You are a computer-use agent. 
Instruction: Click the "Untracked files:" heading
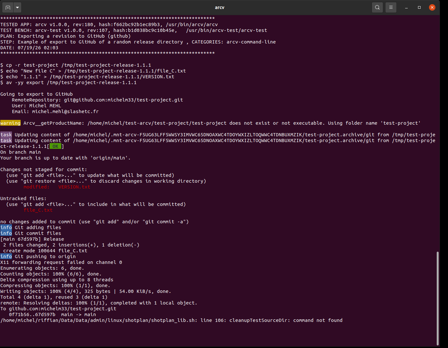(23, 198)
